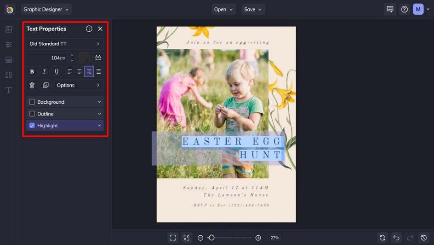Expand the Highlight section chevron
The image size is (434, 245).
pos(99,126)
